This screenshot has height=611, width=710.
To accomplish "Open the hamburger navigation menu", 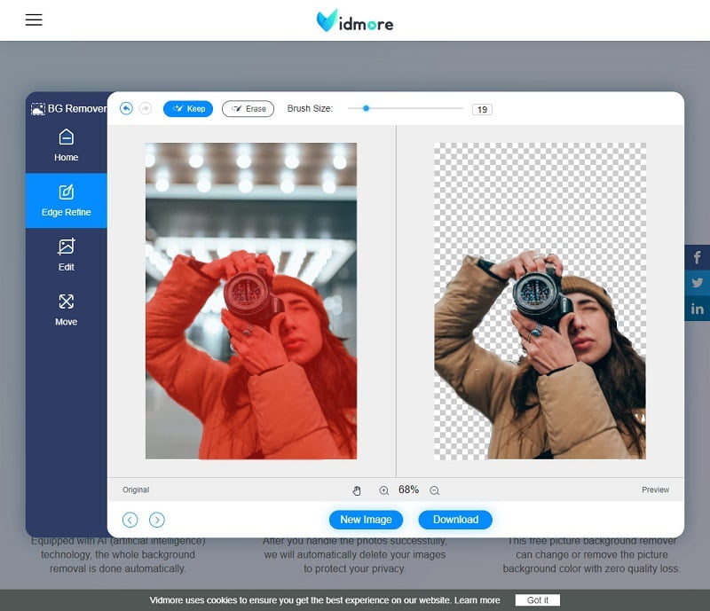I will pos(34,20).
